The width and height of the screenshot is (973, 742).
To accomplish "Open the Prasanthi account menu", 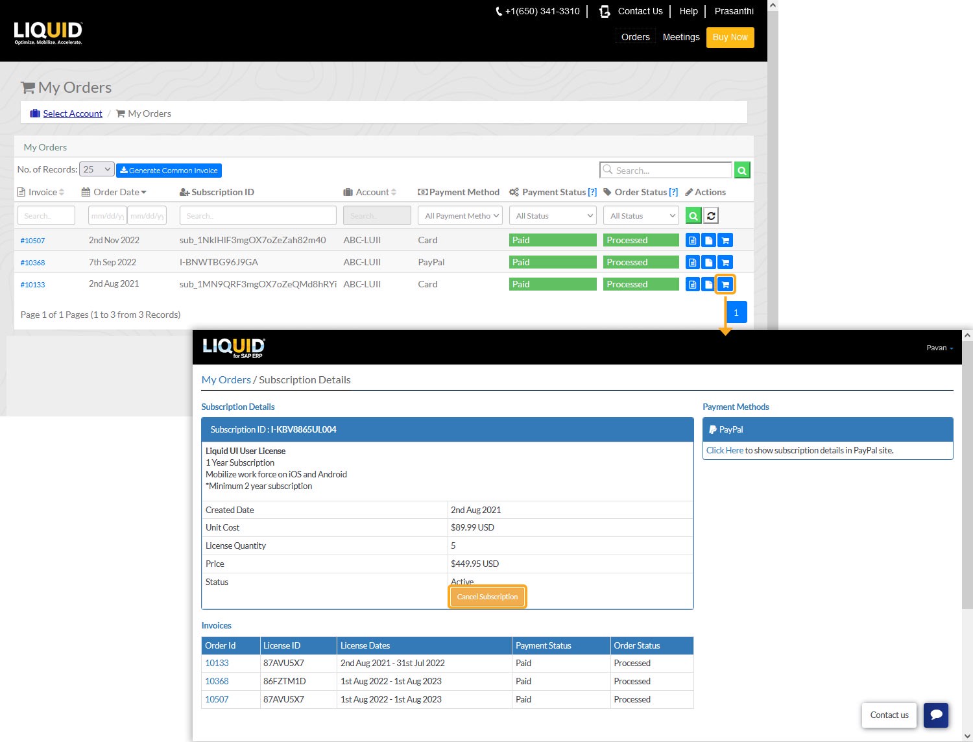I will tap(734, 11).
